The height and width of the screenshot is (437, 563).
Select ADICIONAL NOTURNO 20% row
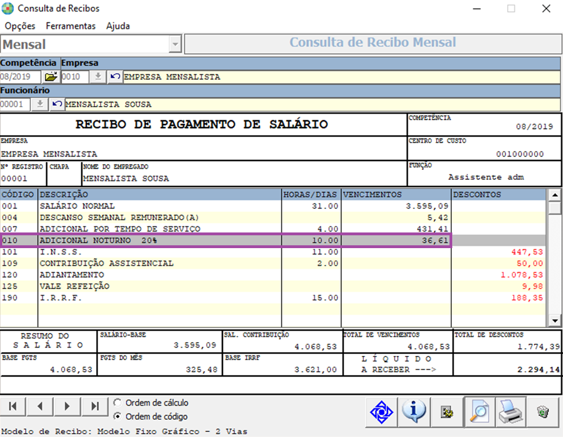click(x=273, y=240)
